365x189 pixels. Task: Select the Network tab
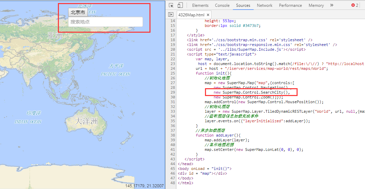pyautogui.click(x=265, y=5)
